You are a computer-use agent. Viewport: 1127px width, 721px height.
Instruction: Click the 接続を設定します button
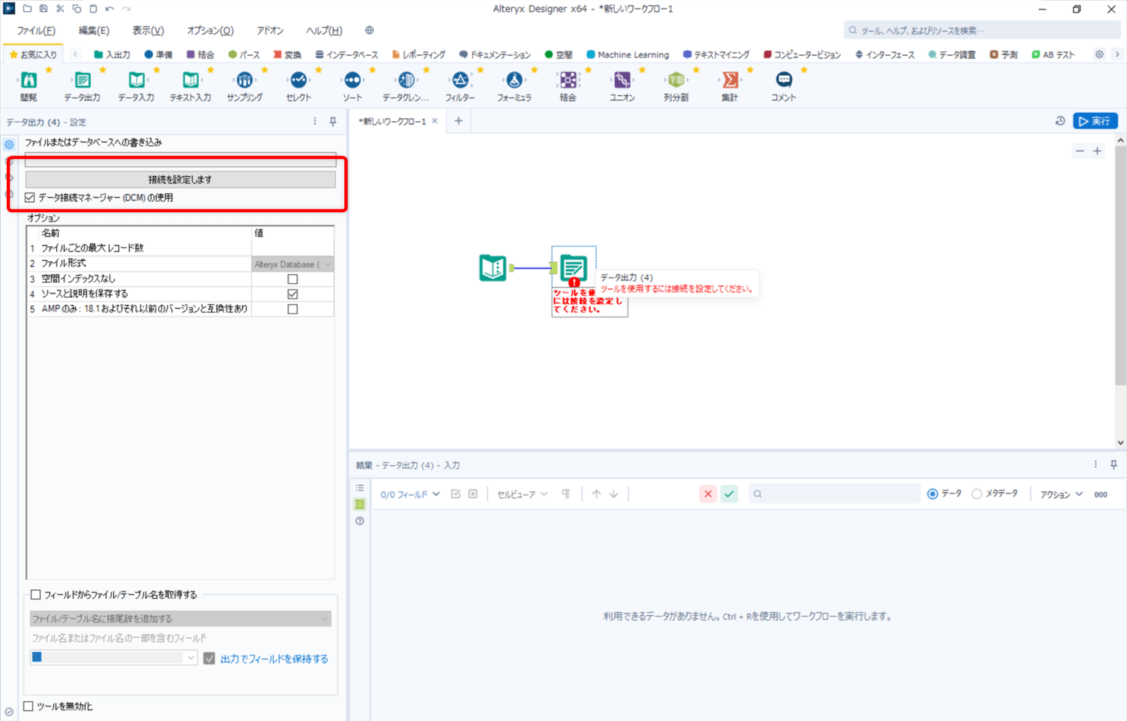point(180,180)
